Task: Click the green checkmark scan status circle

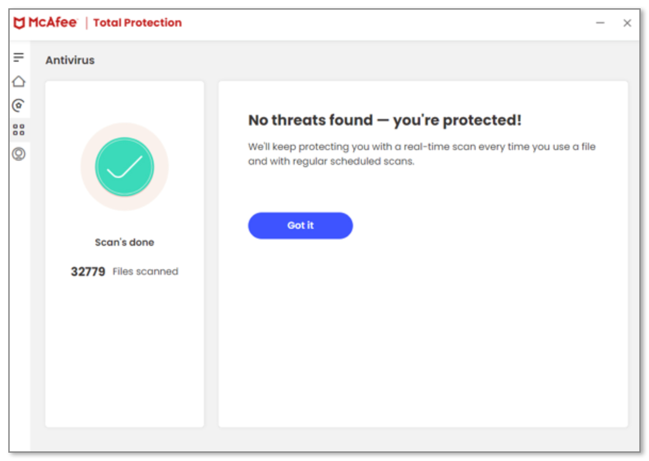Action: [124, 167]
